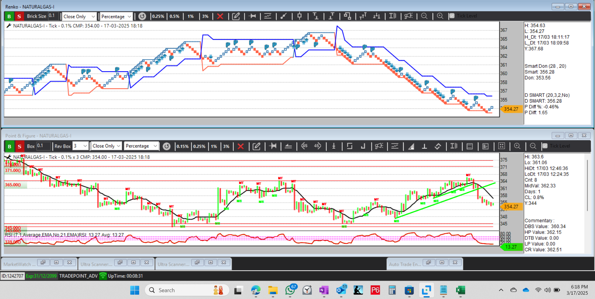Click the green connectivity wifi status icon
Viewport: 595px width, 299px height.
click(103, 276)
